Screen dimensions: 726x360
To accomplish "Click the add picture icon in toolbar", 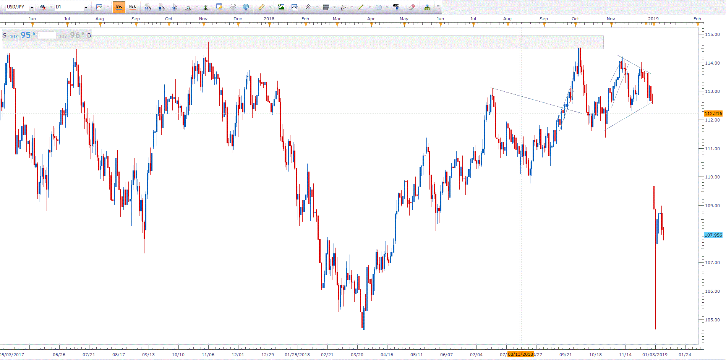I will pyautogui.click(x=281, y=7).
